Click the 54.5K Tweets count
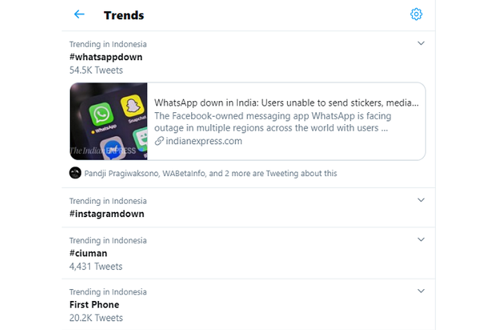 coord(96,70)
